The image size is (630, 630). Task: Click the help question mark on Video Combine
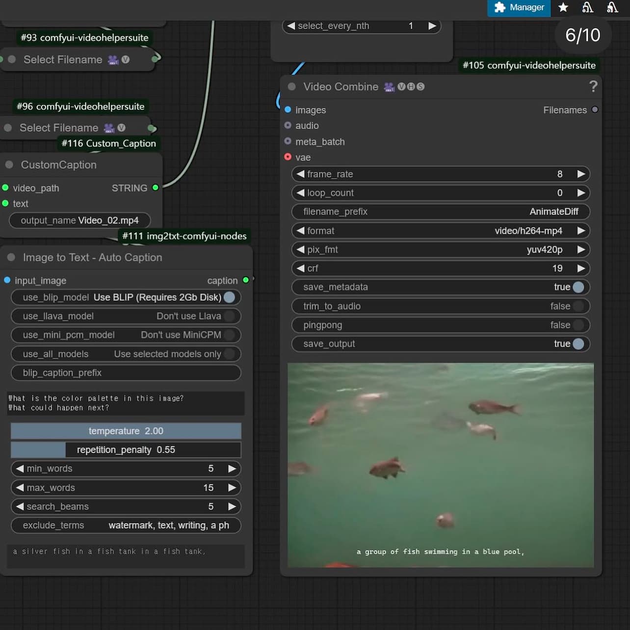[593, 87]
